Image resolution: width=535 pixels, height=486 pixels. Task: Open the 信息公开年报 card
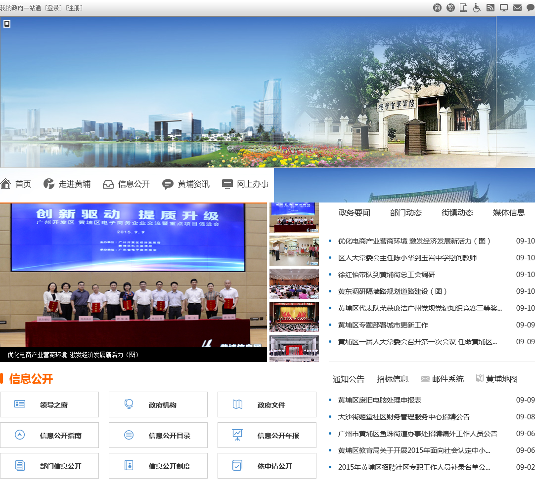click(267, 435)
